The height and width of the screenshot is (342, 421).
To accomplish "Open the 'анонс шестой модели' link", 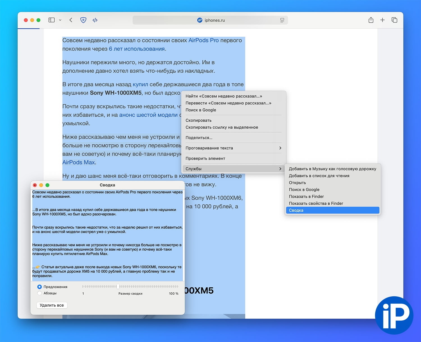I will [x=148, y=115].
